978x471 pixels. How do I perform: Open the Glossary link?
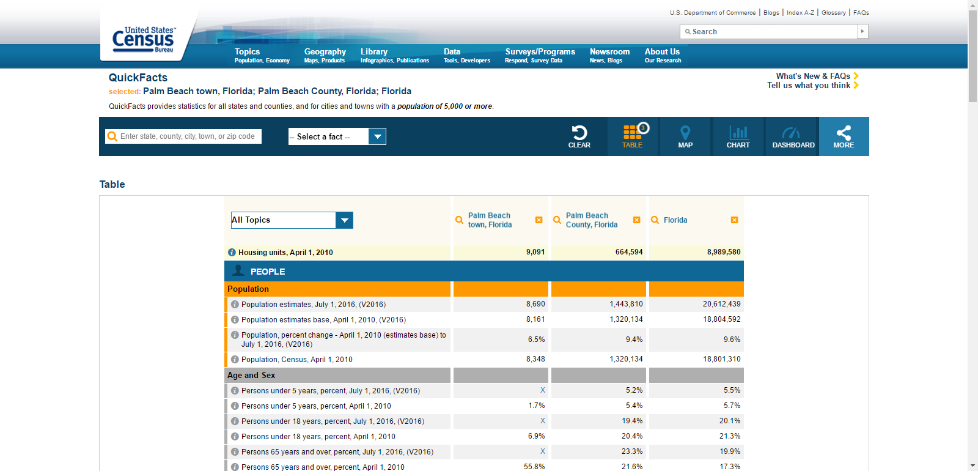(834, 12)
